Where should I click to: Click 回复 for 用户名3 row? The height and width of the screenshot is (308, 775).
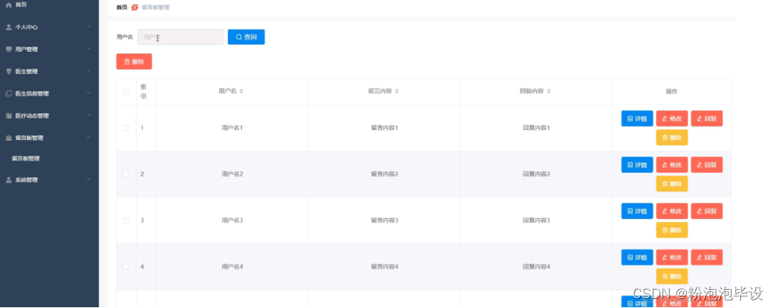point(707,211)
